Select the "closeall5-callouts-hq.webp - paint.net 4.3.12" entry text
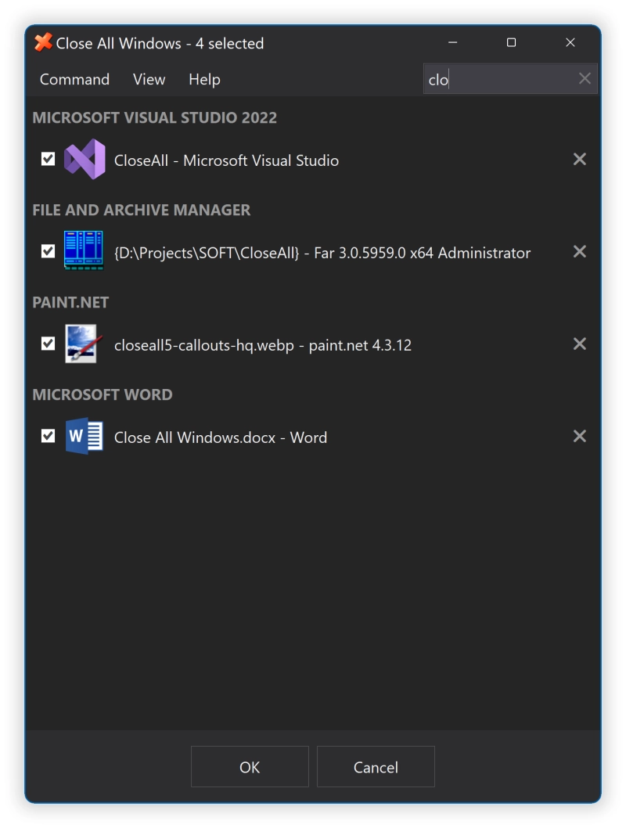 point(263,345)
